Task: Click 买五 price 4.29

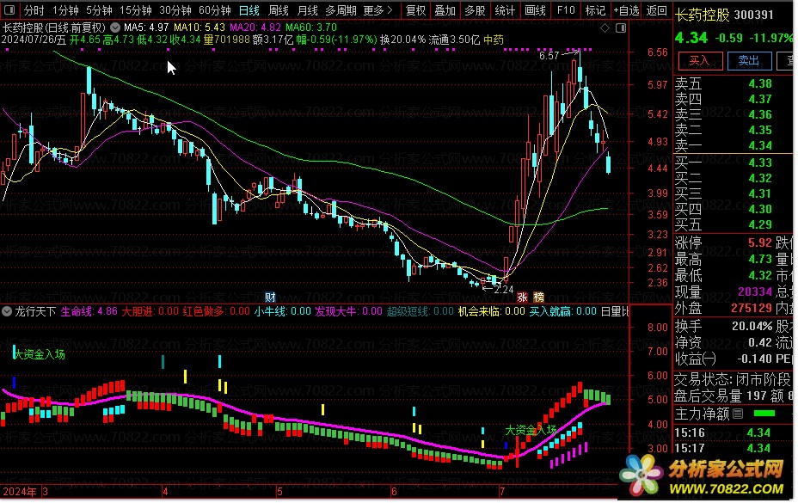Action: 760,224
